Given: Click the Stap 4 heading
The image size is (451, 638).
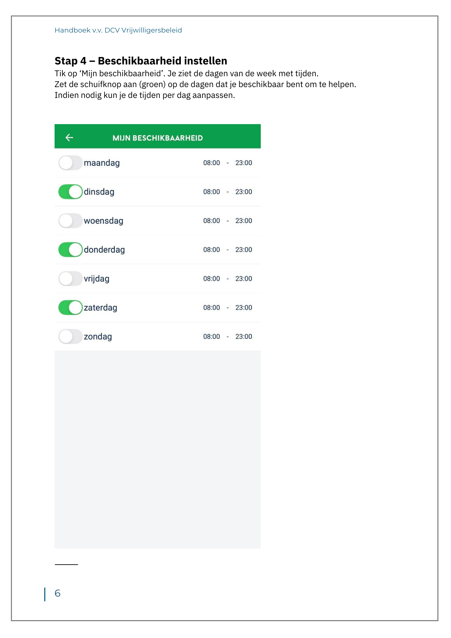Looking at the screenshot, I should [141, 61].
